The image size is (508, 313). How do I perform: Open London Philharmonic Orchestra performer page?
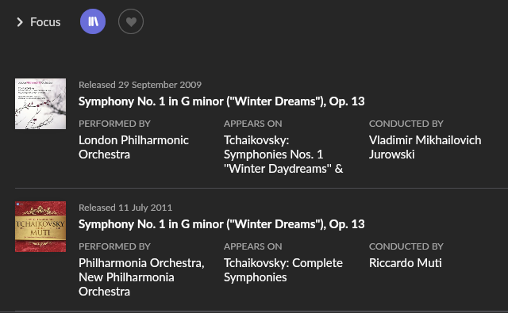coord(133,147)
